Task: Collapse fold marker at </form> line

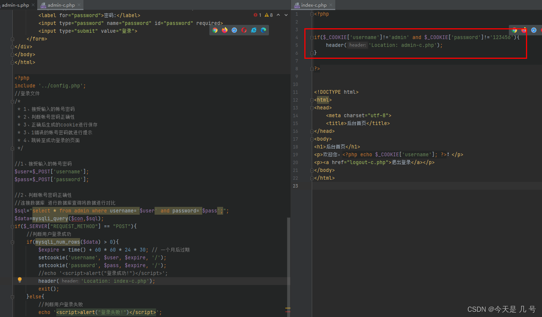Action: click(x=12, y=39)
